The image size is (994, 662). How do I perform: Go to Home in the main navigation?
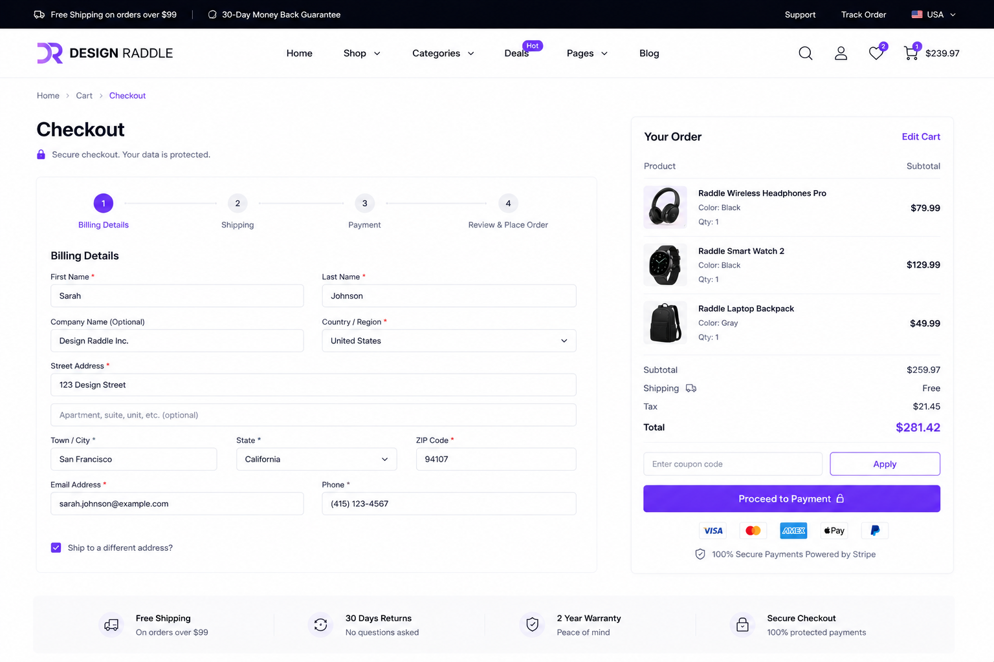pyautogui.click(x=300, y=53)
